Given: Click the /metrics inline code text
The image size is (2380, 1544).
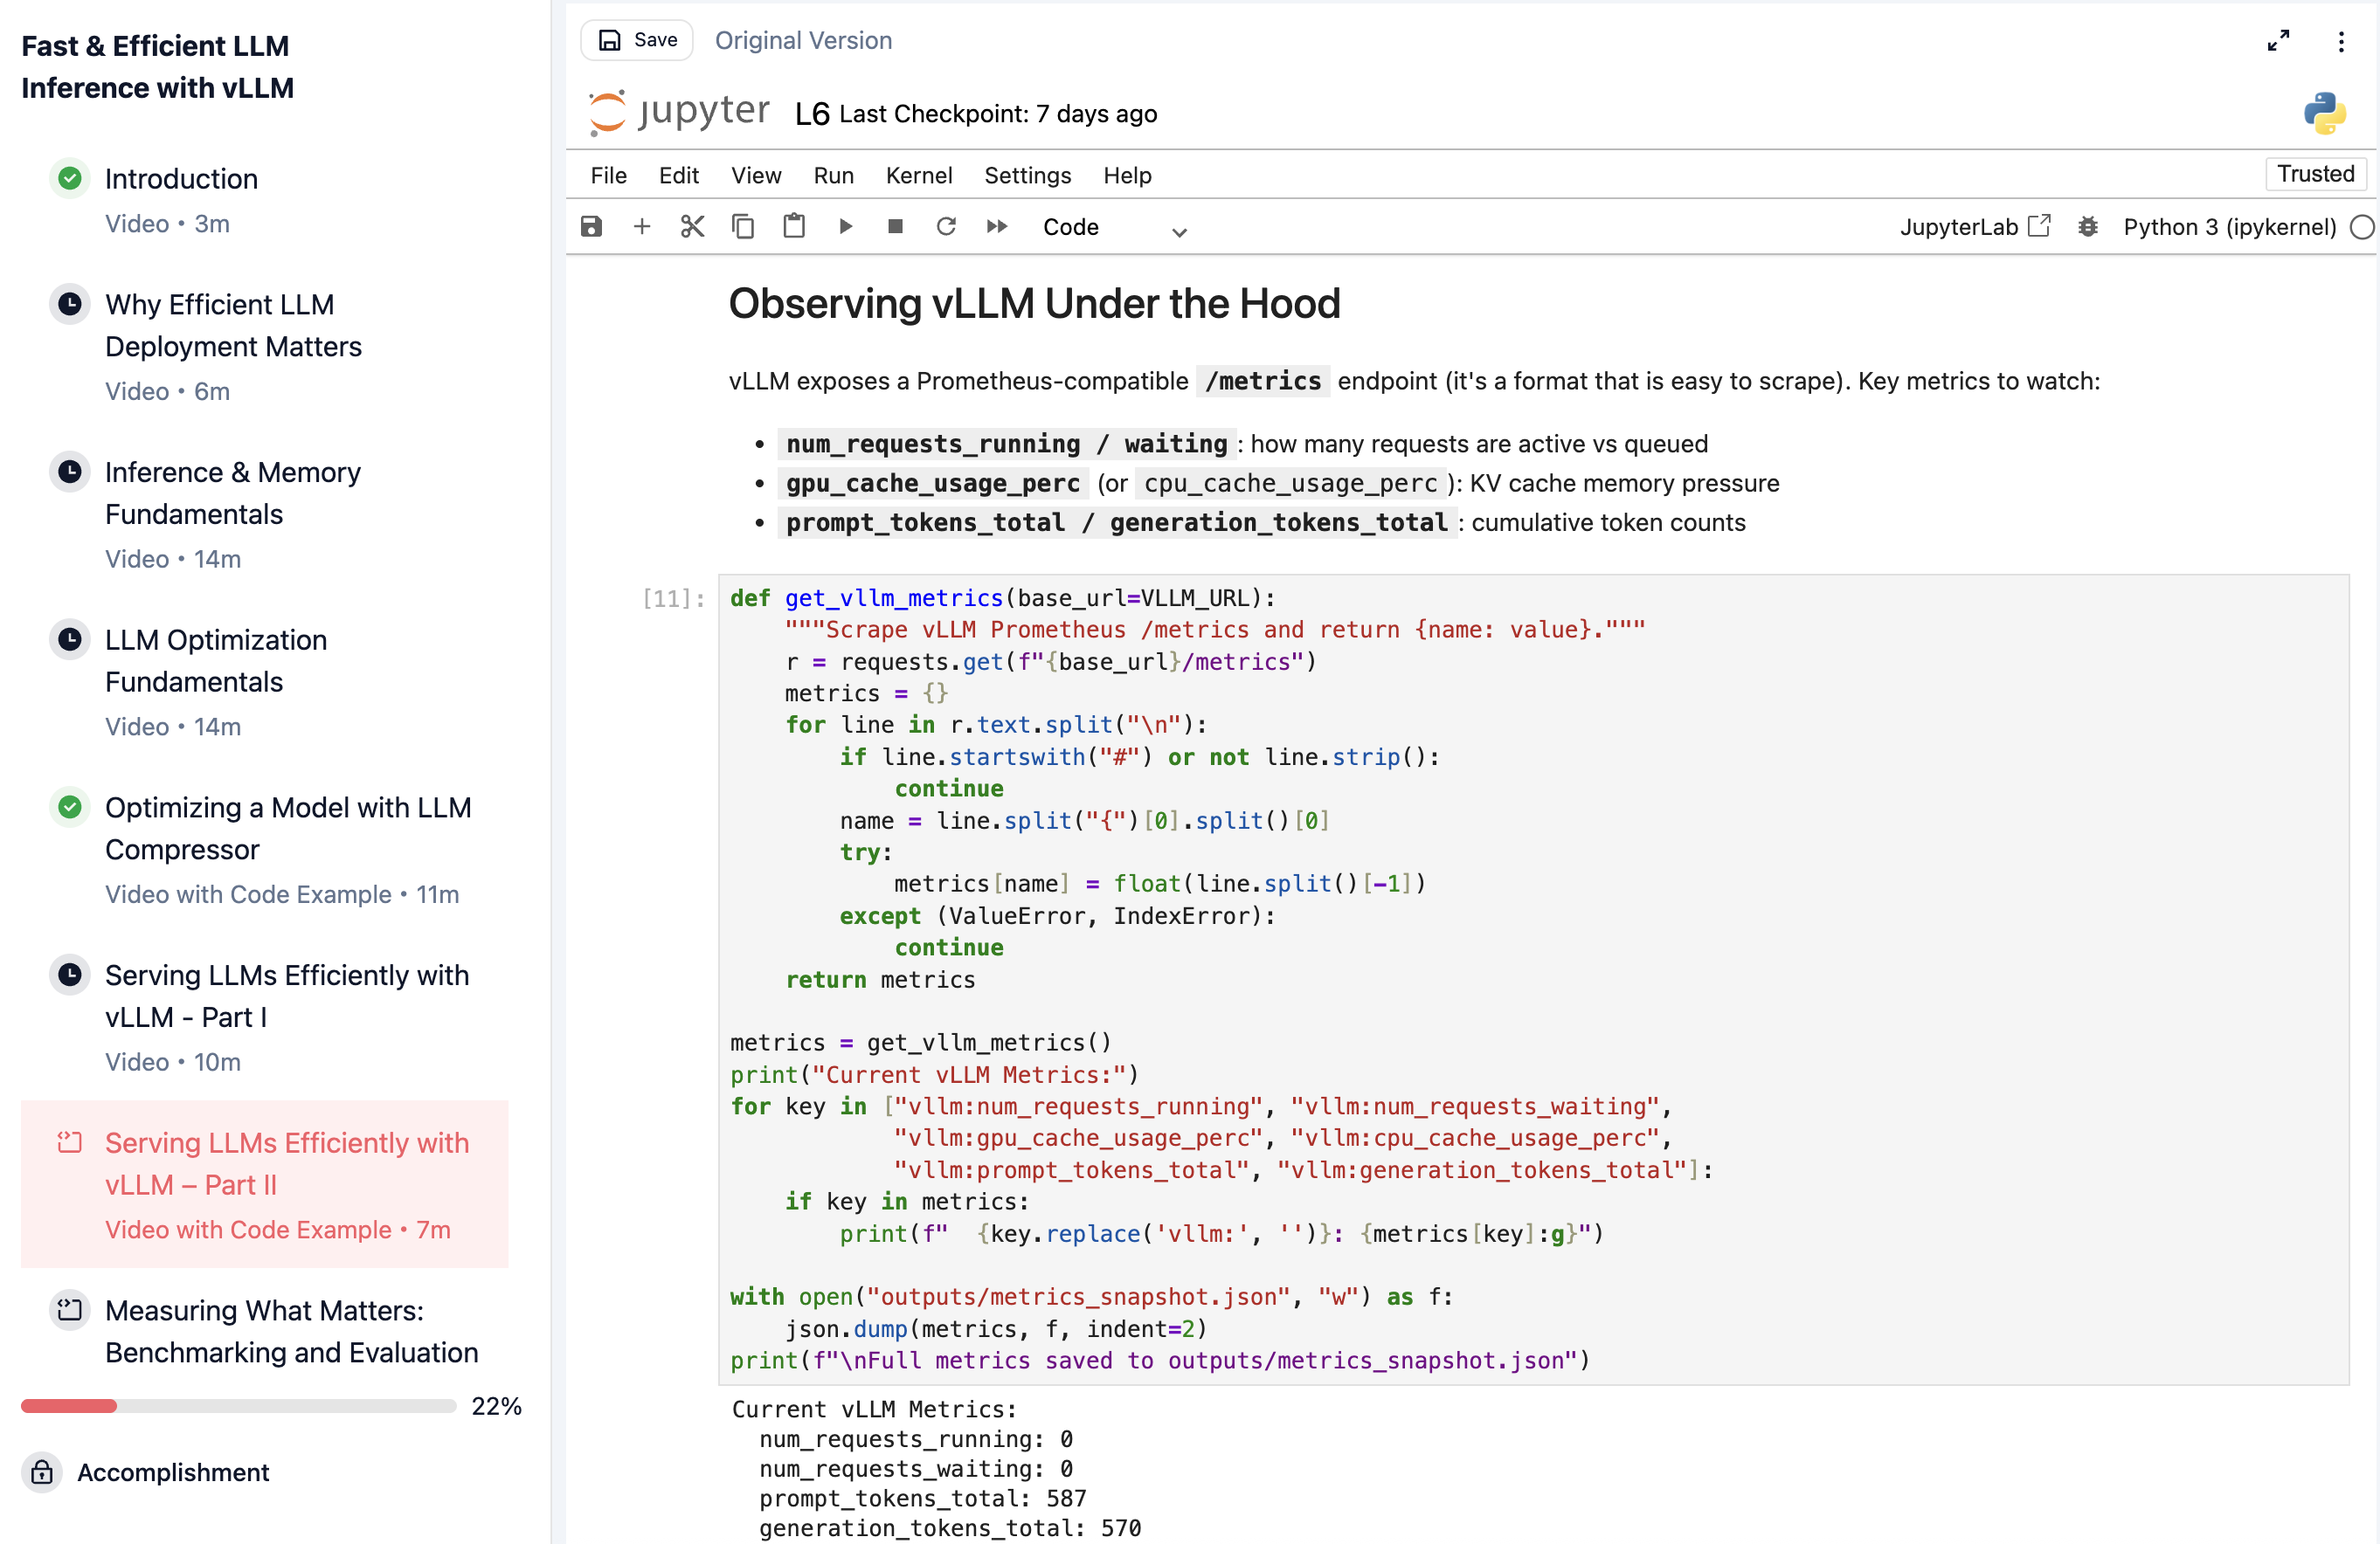Looking at the screenshot, I should pos(1263,381).
